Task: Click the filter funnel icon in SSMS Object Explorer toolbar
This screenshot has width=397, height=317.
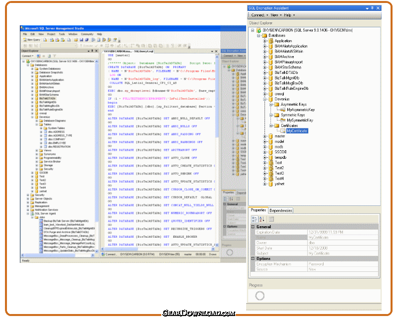Action: point(55,56)
